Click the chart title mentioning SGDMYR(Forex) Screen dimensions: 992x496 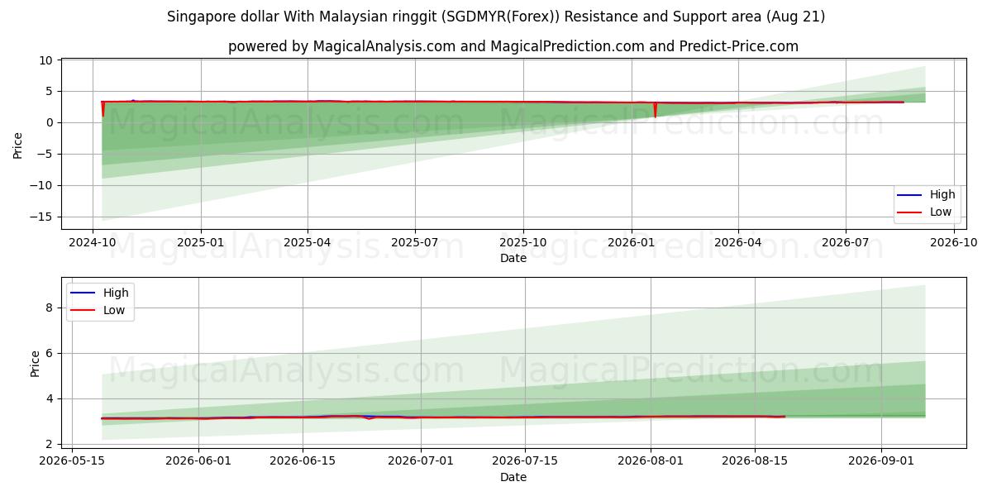(496, 17)
